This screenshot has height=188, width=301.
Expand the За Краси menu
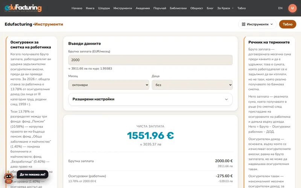tap(225, 8)
